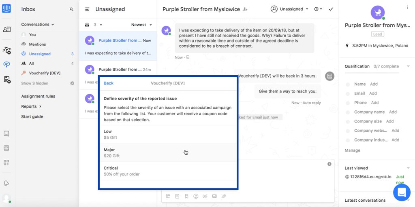Viewport: 415px width, 207px height.
Task: Open the Articles icon in left rail
Action: (x=6, y=79)
